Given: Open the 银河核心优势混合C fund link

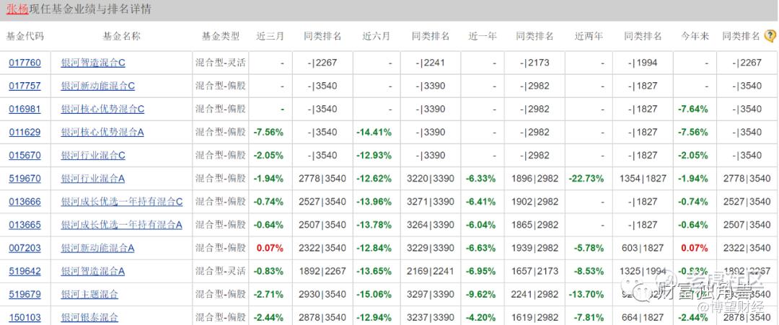Looking at the screenshot, I should point(102,109).
